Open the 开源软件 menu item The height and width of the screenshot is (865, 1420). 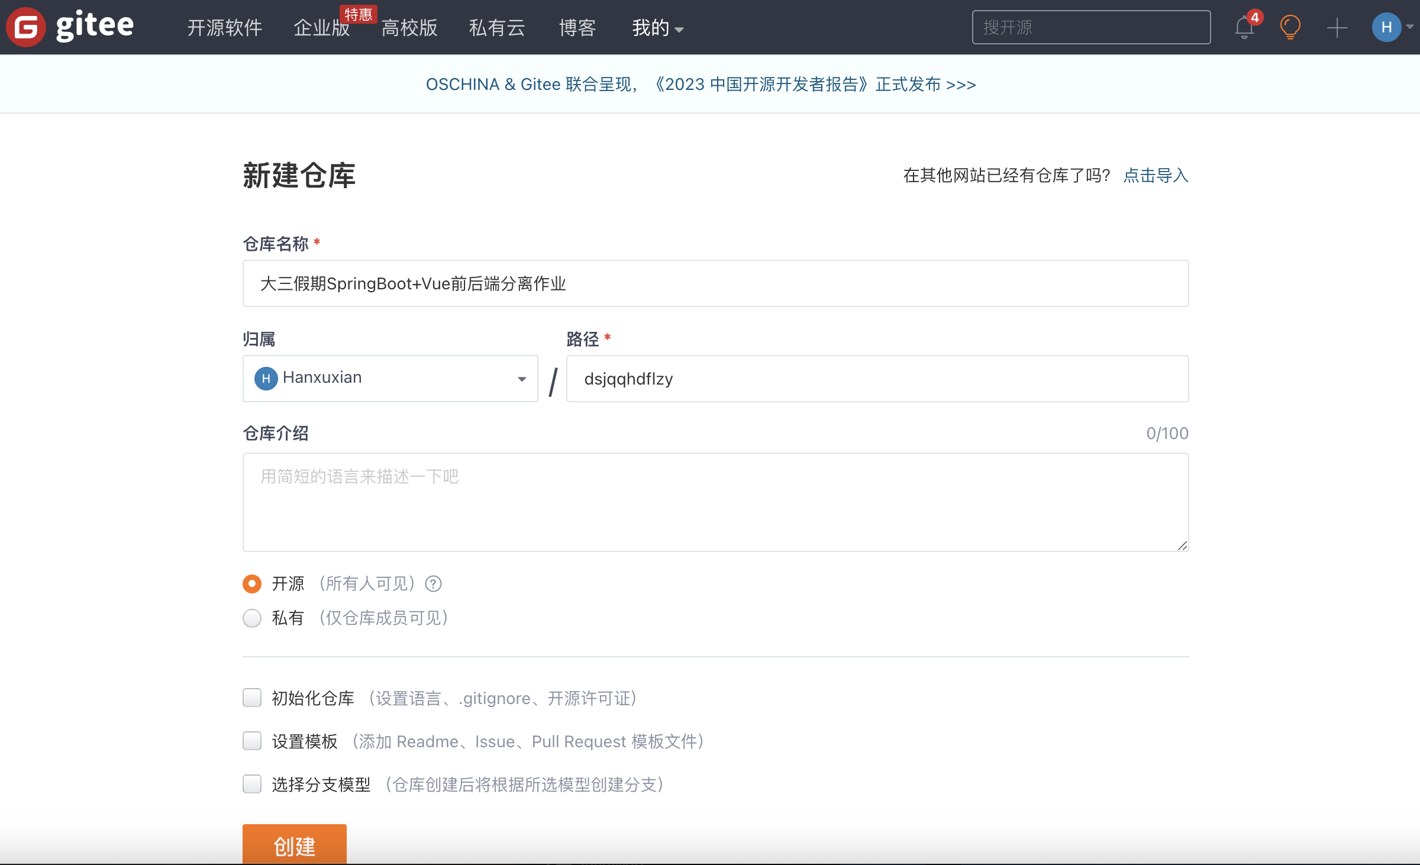[x=225, y=28]
